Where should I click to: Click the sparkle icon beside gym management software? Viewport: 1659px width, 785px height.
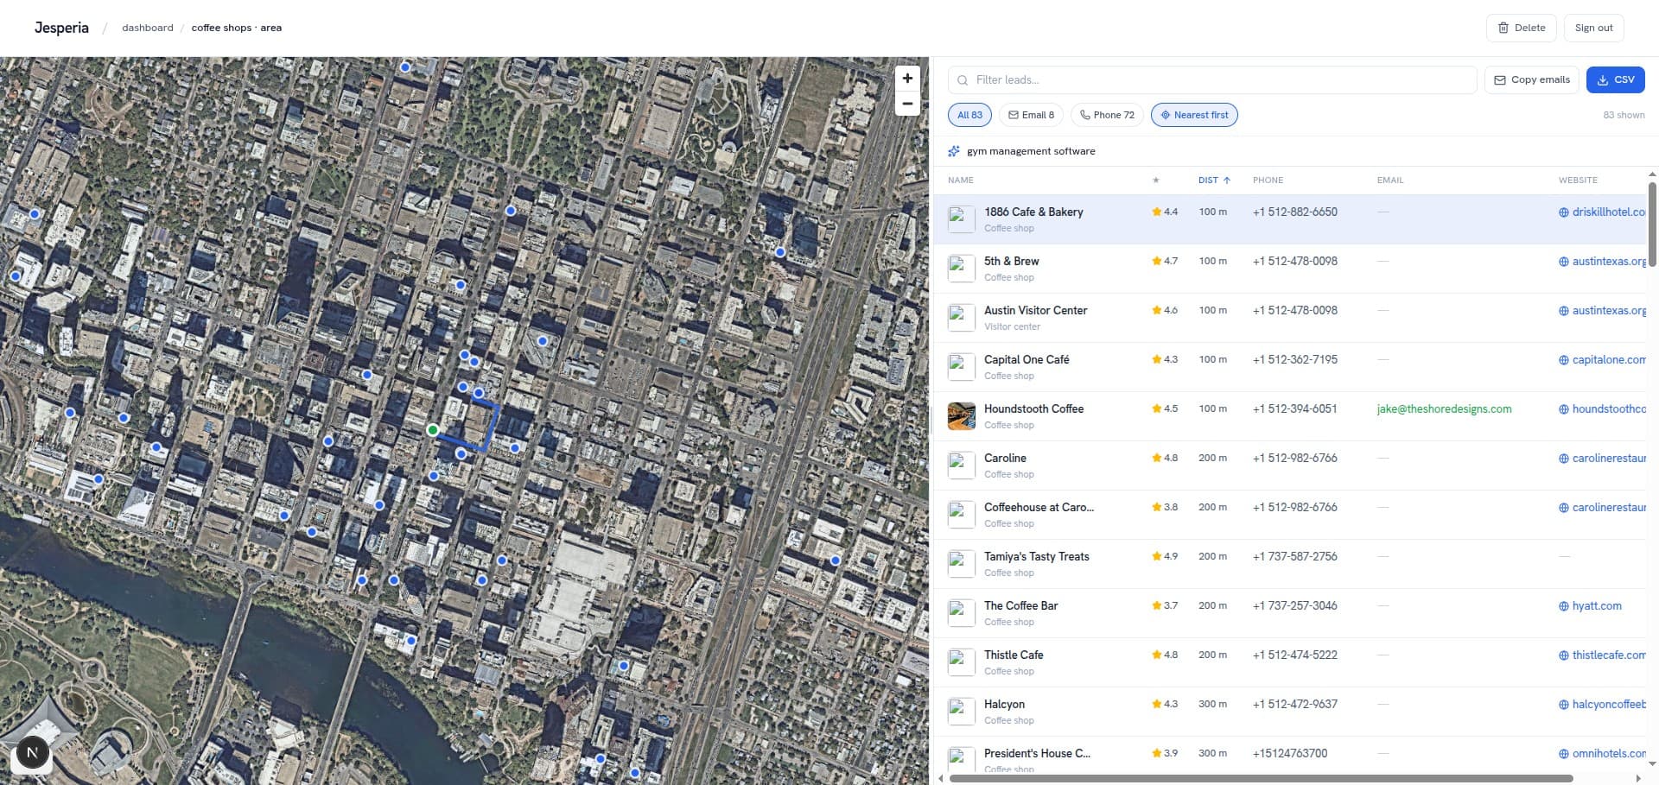(954, 151)
